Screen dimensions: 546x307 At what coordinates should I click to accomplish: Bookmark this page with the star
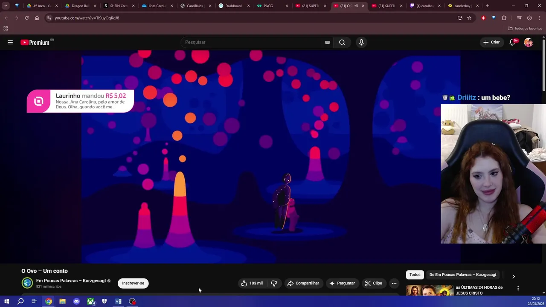click(469, 18)
